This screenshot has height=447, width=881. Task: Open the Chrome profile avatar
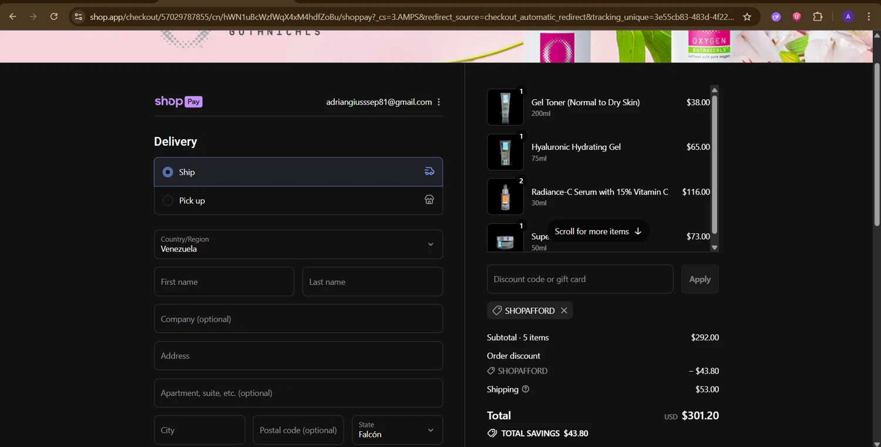click(x=848, y=17)
